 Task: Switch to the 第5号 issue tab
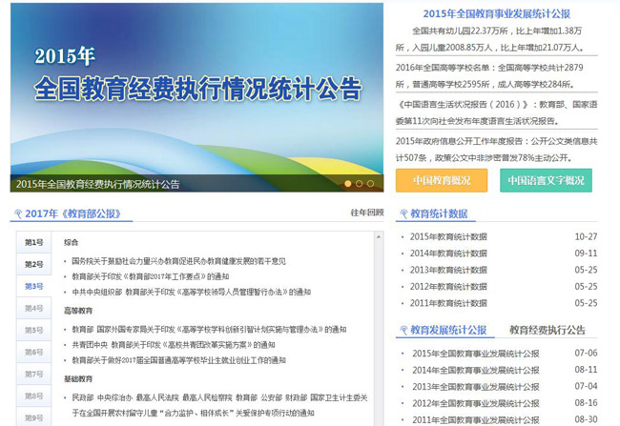point(34,331)
